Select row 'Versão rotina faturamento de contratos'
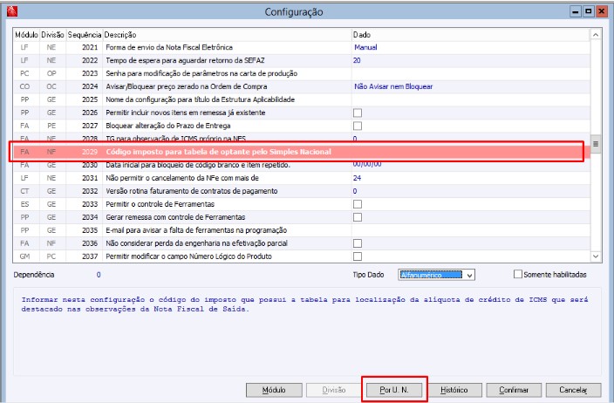614x403 pixels. (302, 191)
